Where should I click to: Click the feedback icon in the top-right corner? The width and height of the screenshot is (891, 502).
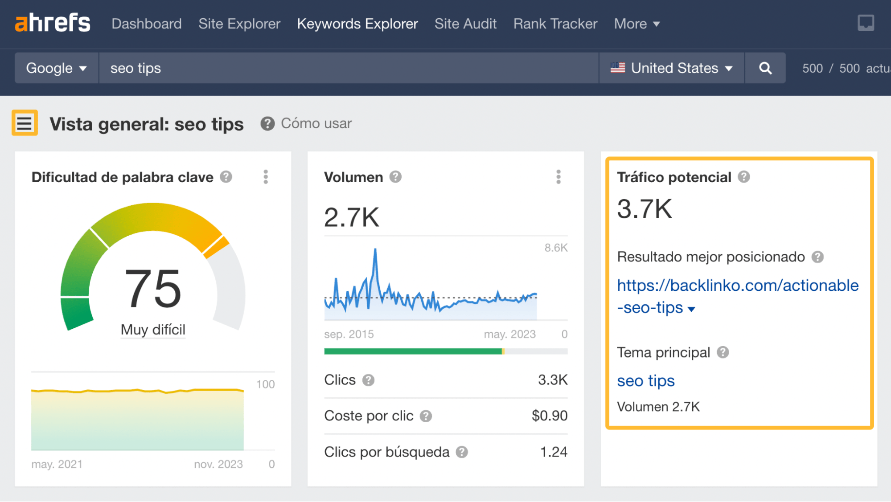(x=865, y=23)
